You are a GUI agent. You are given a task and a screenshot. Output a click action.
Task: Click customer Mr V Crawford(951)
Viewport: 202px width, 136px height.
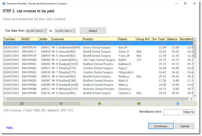[65, 60]
